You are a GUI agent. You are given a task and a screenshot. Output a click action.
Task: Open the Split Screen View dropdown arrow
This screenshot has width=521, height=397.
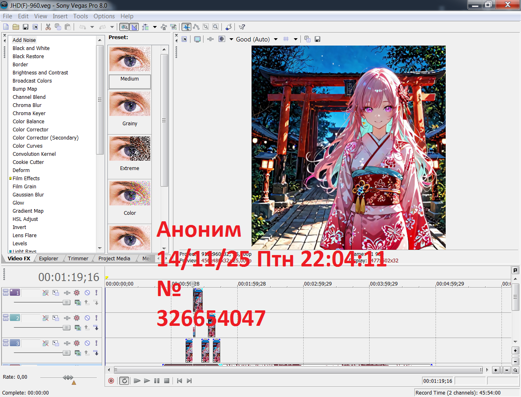231,39
